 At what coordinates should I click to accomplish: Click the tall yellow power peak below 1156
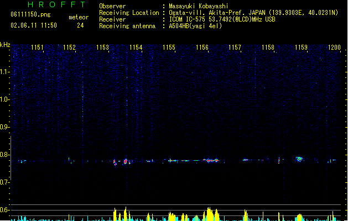click(x=210, y=214)
